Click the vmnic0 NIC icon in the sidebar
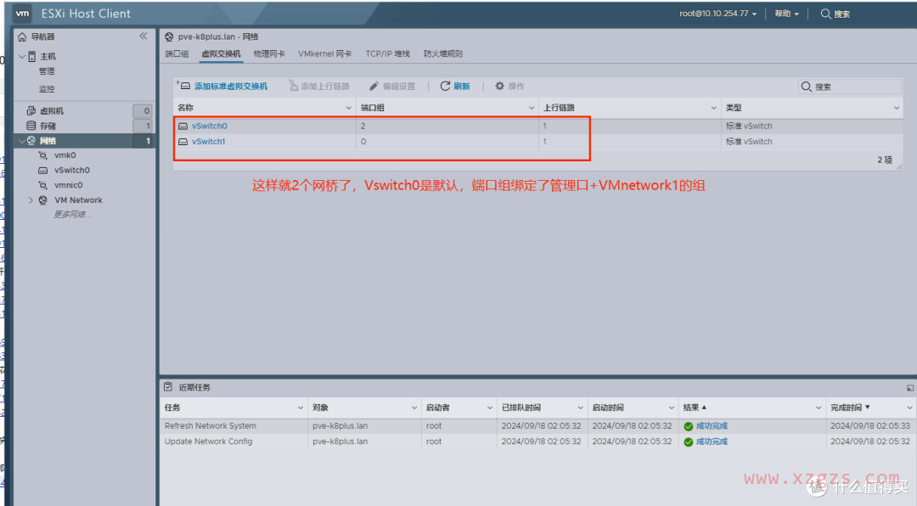 point(45,184)
